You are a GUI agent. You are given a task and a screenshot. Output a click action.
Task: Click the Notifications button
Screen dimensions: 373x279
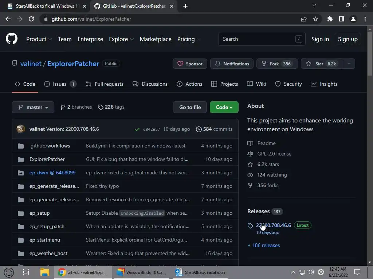[232, 64]
